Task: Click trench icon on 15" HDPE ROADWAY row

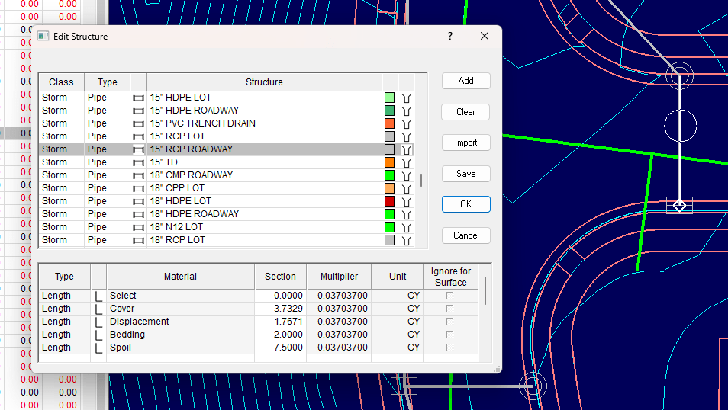Action: coord(406,111)
